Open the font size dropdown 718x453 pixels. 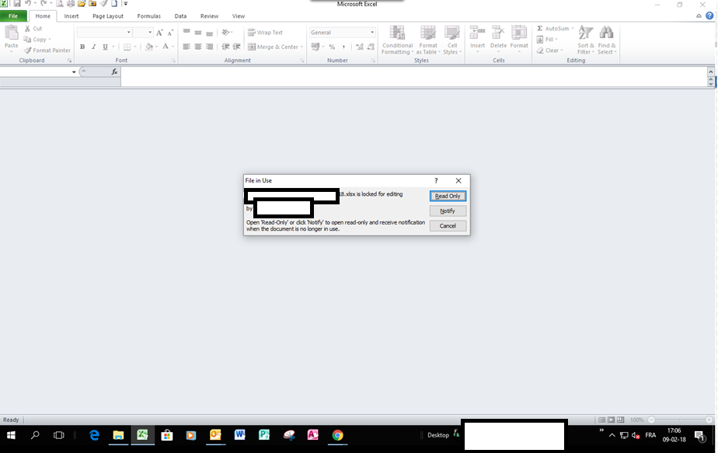(x=150, y=33)
